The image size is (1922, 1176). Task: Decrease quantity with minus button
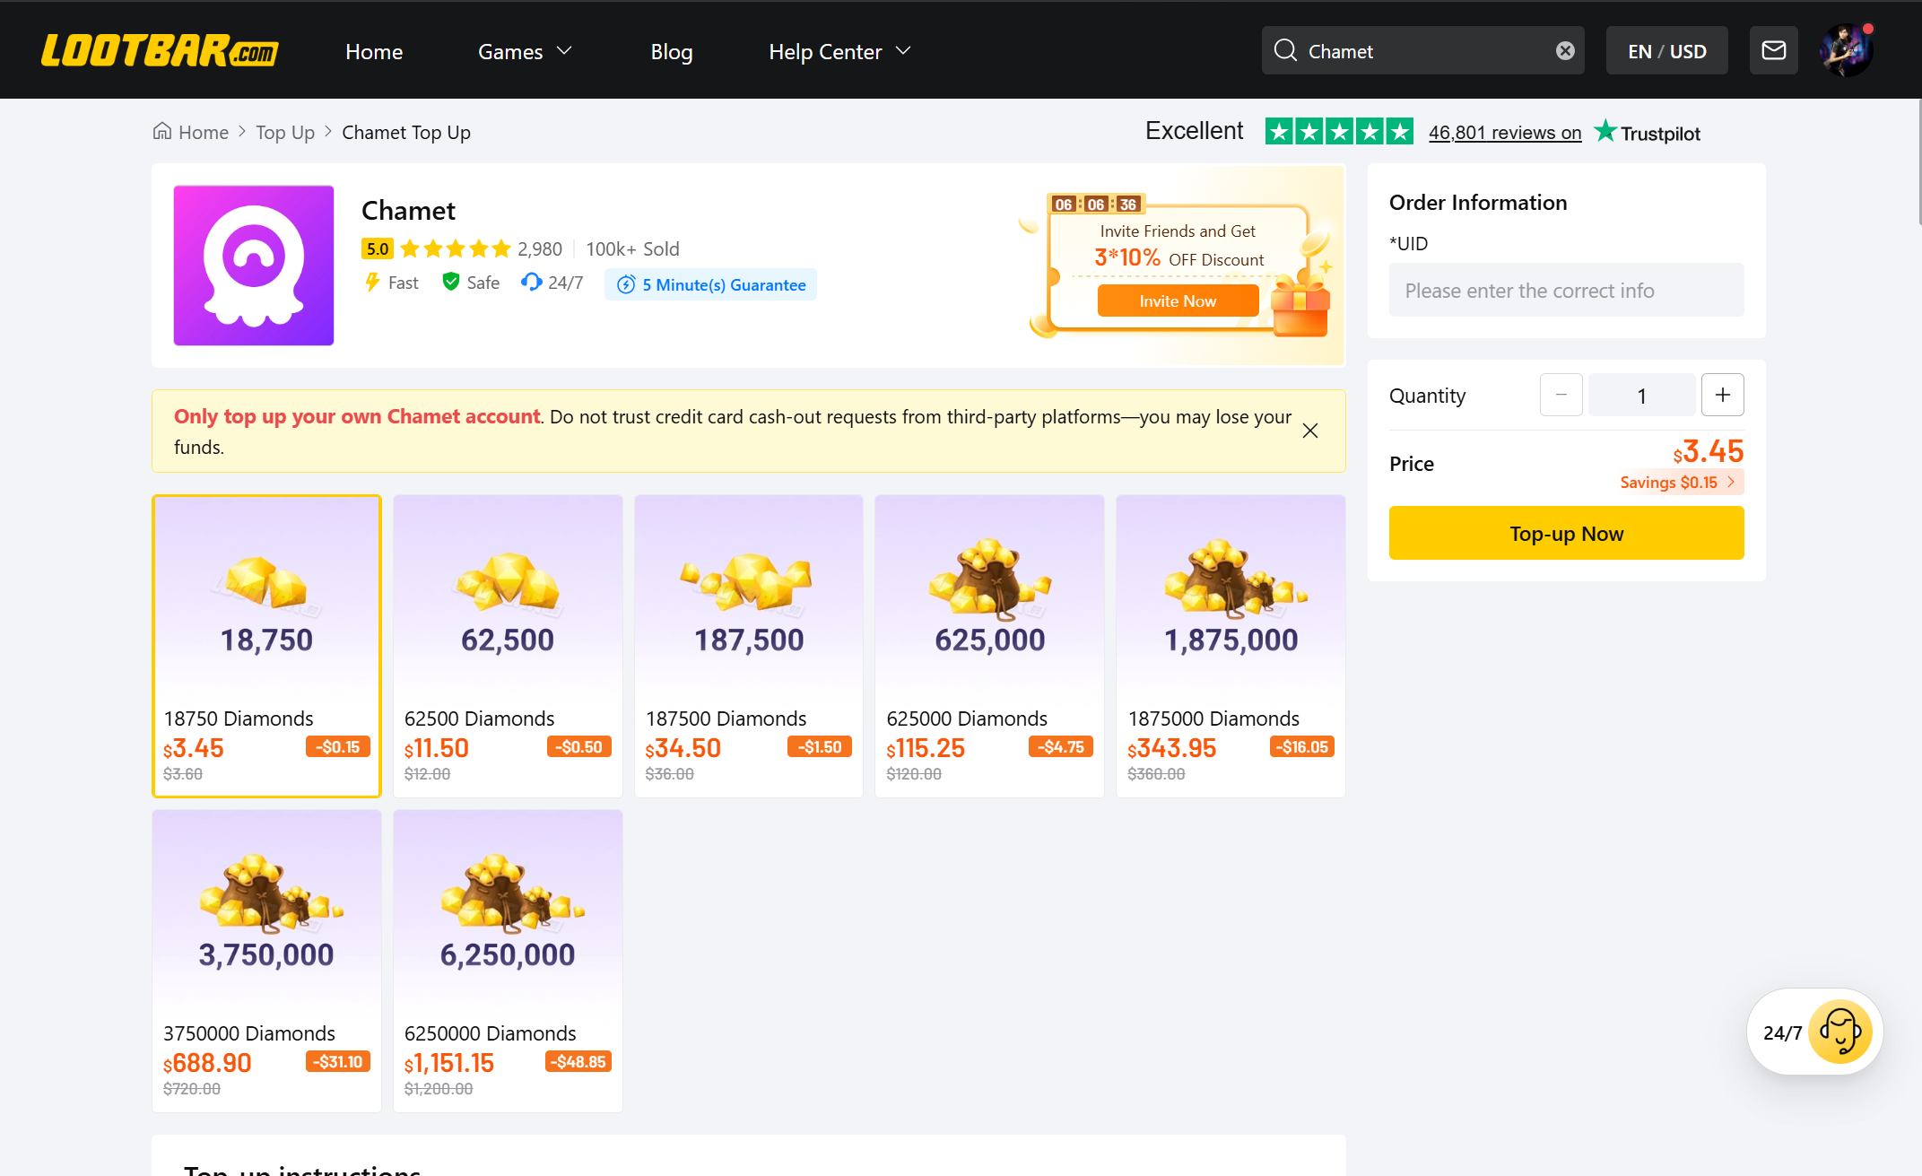pos(1561,395)
